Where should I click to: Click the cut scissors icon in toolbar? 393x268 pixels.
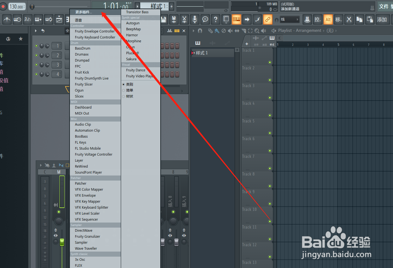349,20
